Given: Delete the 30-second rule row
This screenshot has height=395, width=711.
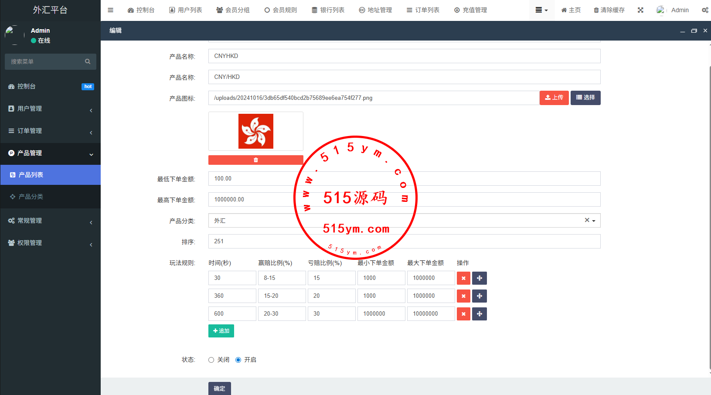Looking at the screenshot, I should [x=463, y=278].
